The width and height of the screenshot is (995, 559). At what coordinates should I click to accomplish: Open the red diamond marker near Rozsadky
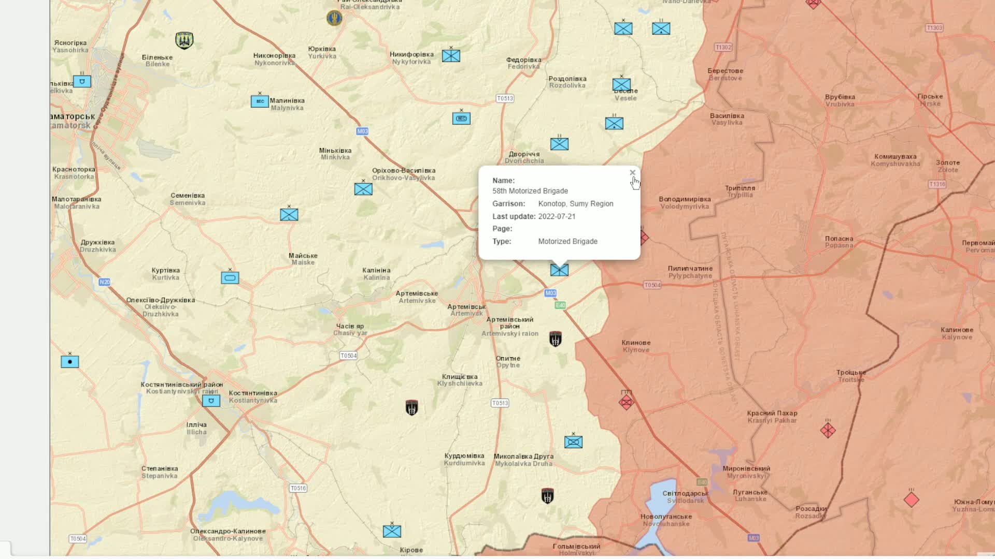click(x=911, y=499)
